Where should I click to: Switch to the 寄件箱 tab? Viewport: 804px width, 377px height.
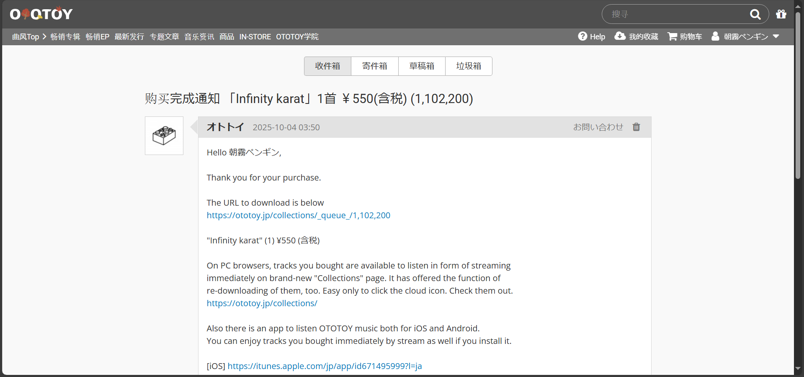374,66
